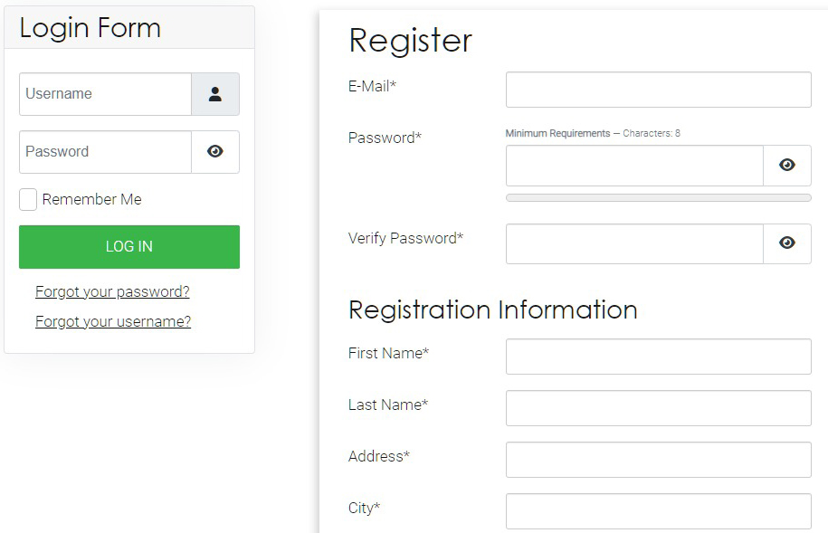Select the Last Name text field
The image size is (828, 533).
coord(658,408)
